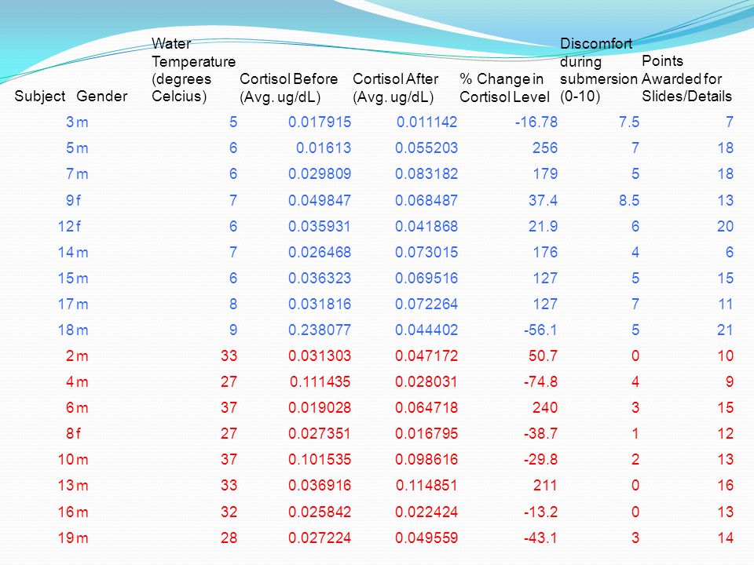Click the "Subject" column header

tap(39, 96)
